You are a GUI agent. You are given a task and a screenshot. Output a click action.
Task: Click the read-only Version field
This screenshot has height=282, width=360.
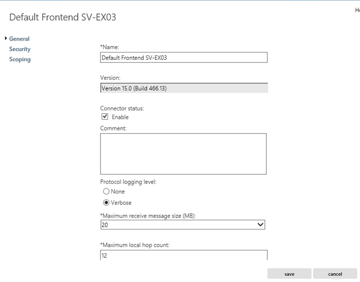pos(184,88)
